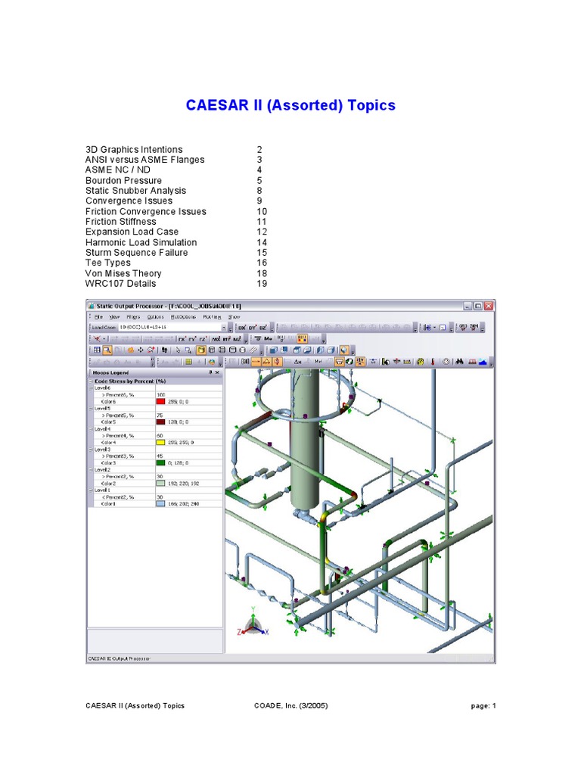Collapse the Level 6 legend group
The height and width of the screenshot is (775, 581).
91,388
